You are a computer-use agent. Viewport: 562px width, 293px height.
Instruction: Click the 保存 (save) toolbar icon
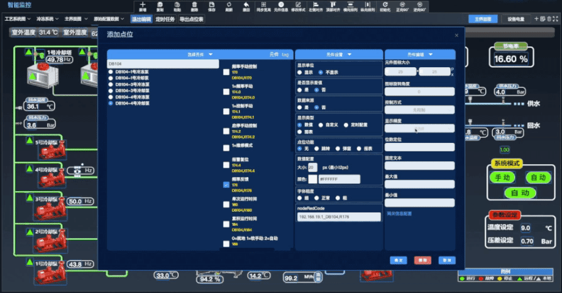[211, 5]
